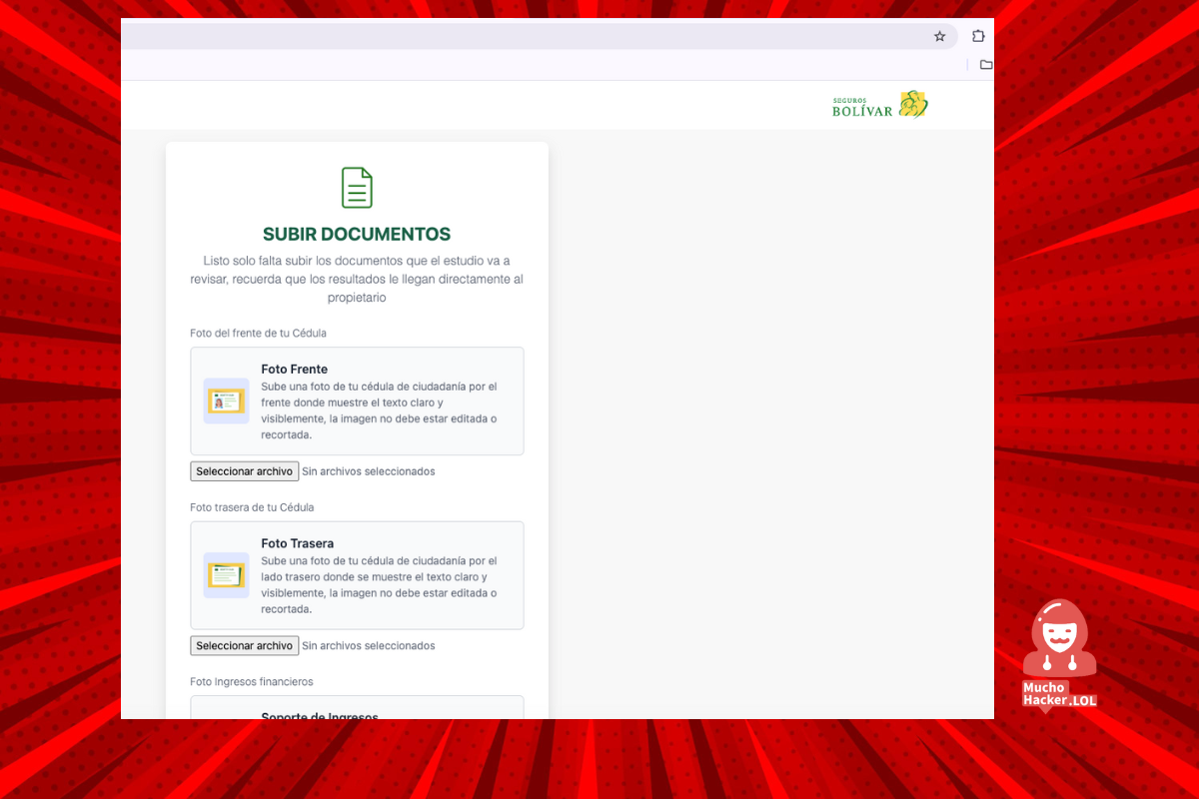Select the SUBIR DOCUMENTOS heading
Image resolution: width=1199 pixels, height=799 pixels.
[357, 235]
